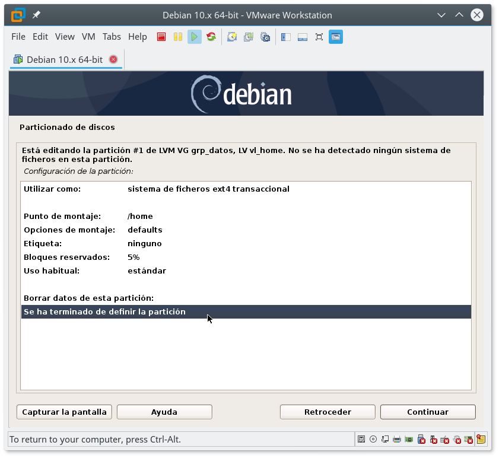This screenshot has height=458, width=499.
Task: Select 'Se ha terminado de definir la partición'
Action: [x=246, y=311]
